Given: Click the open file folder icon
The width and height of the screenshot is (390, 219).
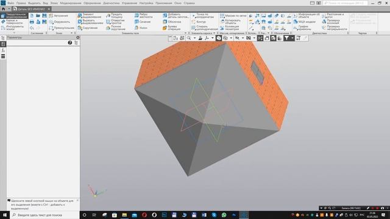Looking at the screenshot, I should pos(38,16).
